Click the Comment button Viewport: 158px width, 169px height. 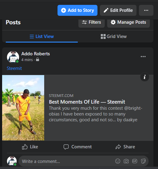pyautogui.click(x=77, y=147)
